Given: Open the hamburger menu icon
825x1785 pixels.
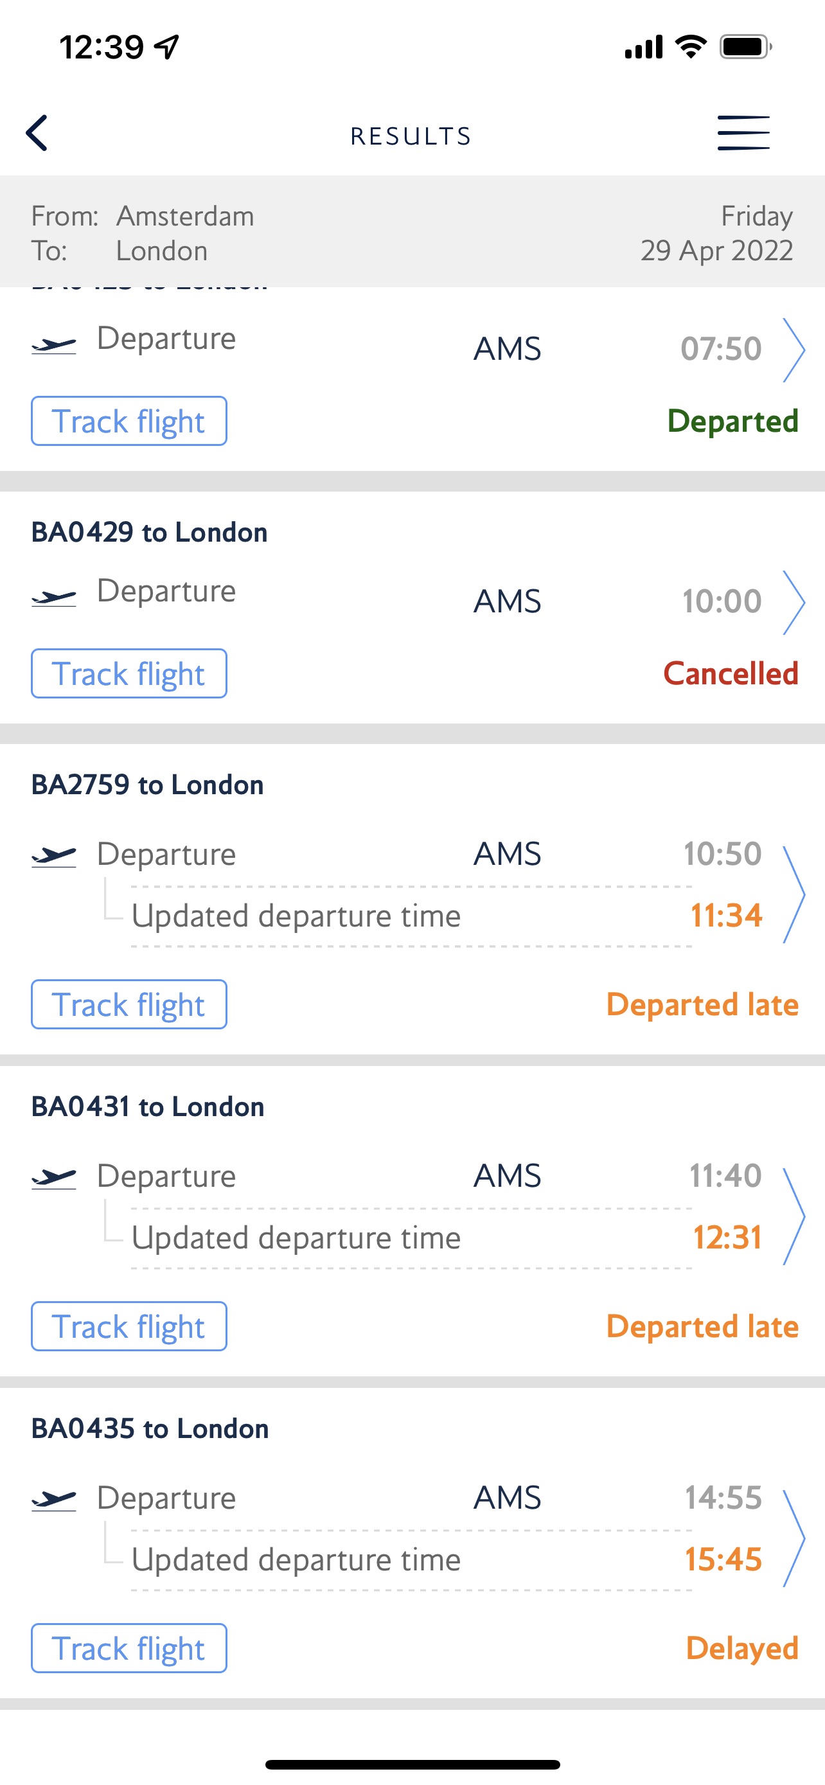Looking at the screenshot, I should point(743,133).
